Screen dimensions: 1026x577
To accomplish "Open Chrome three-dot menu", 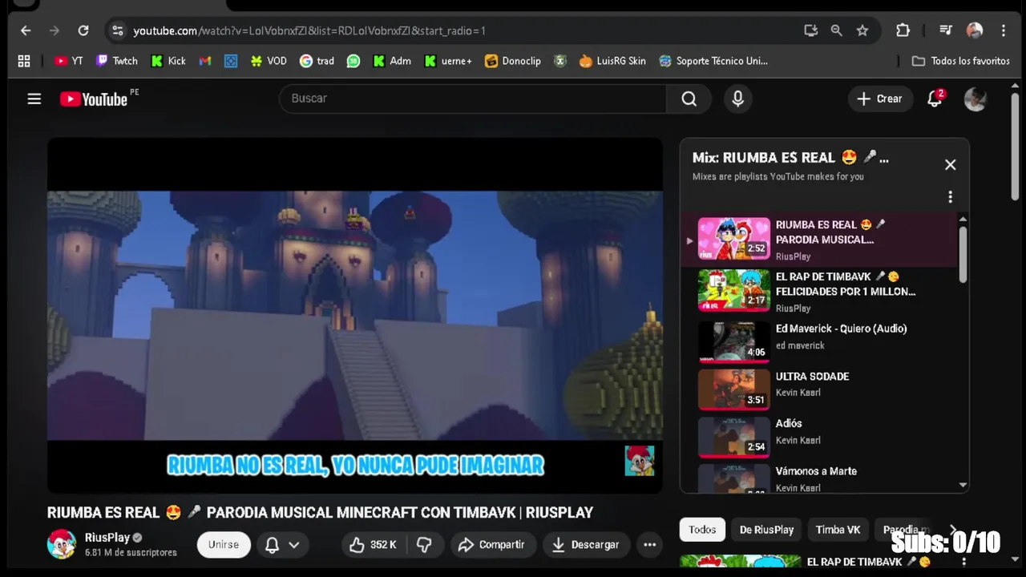I will [x=1004, y=30].
